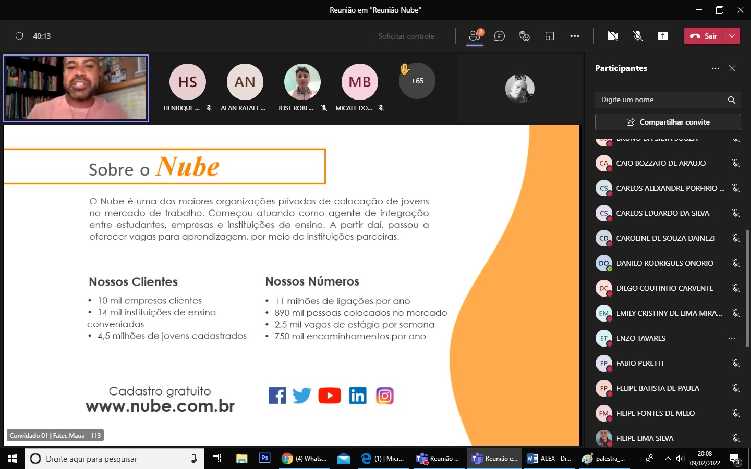Click the Twitter icon on slide
Viewport: 751px width, 469px height.
tap(302, 396)
